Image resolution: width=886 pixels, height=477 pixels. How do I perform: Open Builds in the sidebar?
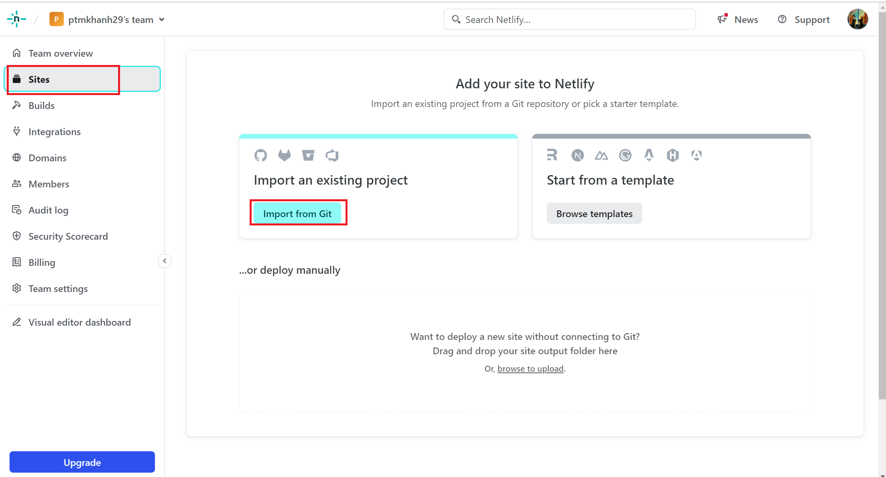pos(41,105)
